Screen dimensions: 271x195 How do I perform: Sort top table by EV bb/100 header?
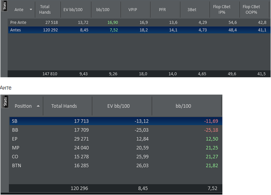pyautogui.click(x=74, y=9)
